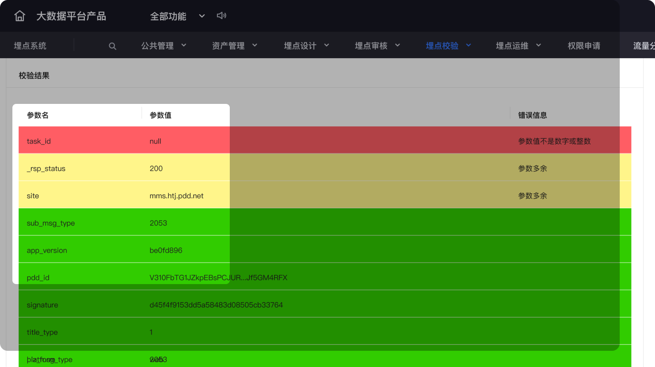Viewport: 655px width, 367px height.
Task: Expand the 埋点运维 menu chevron
Action: 539,45
